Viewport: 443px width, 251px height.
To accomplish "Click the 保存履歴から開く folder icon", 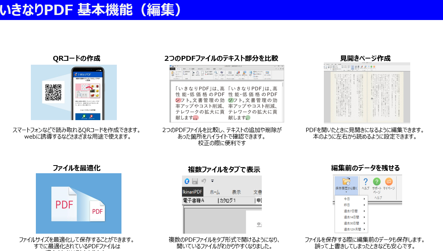I will click(346, 182).
